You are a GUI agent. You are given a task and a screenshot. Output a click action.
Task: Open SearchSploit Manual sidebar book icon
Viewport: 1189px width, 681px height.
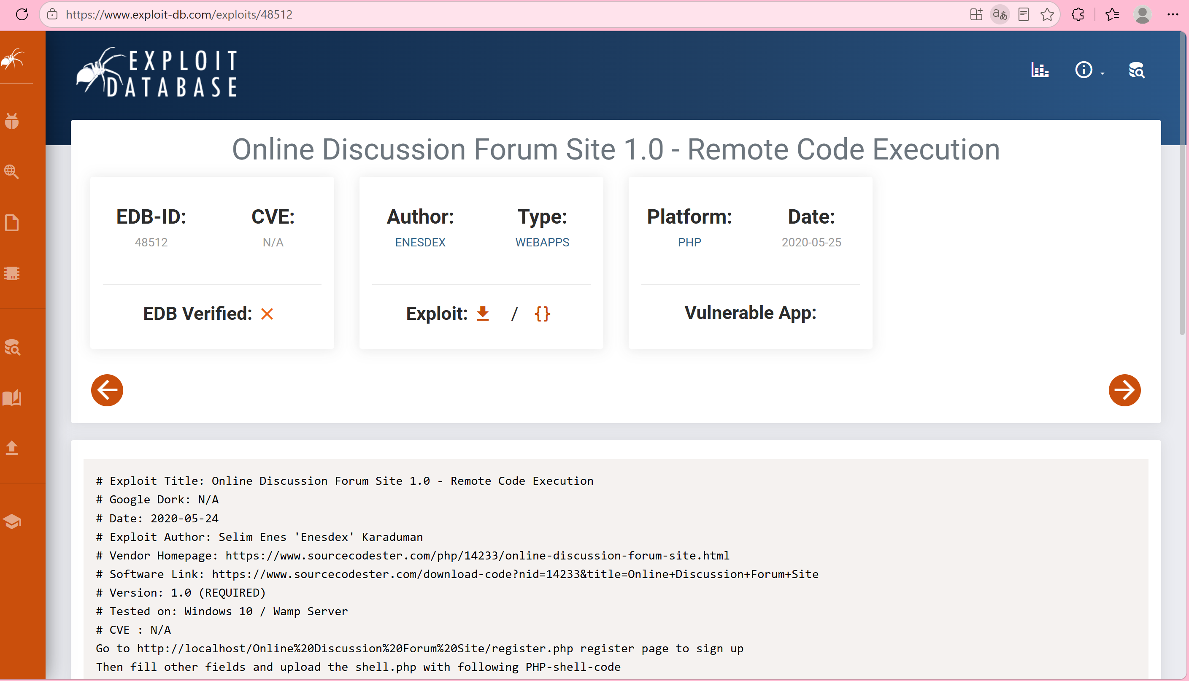coord(12,397)
